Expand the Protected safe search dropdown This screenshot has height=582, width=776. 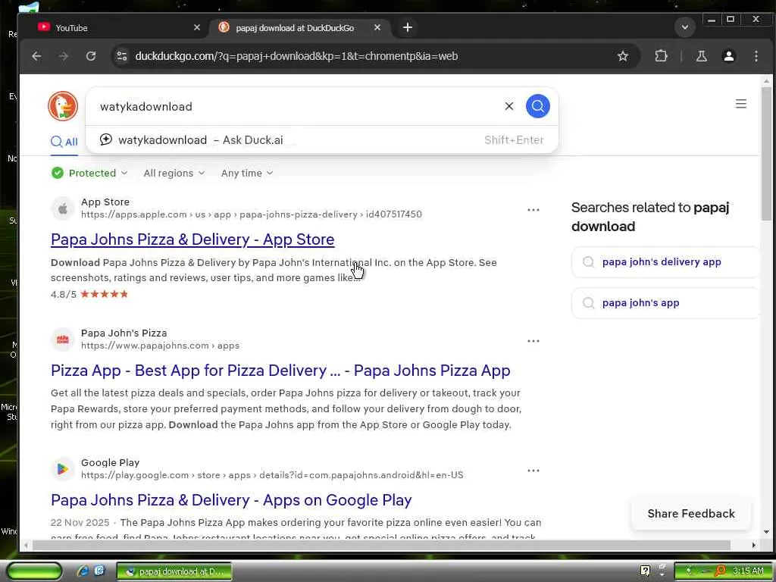(89, 173)
